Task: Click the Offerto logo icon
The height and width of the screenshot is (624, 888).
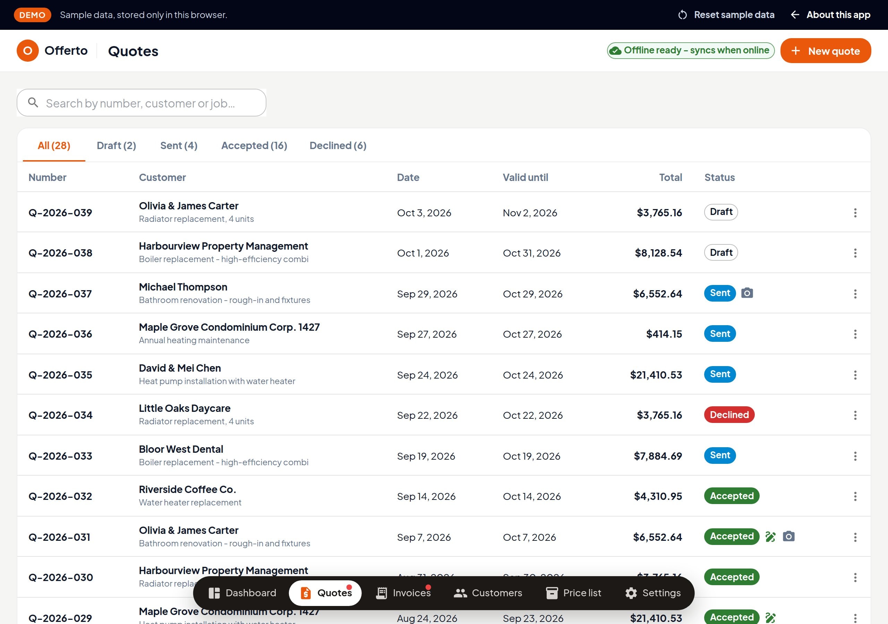Action: (x=27, y=51)
